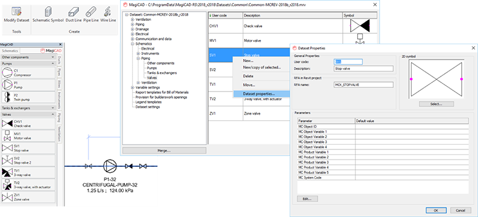Click the motor valve symbol in MV1 row

point(360,39)
